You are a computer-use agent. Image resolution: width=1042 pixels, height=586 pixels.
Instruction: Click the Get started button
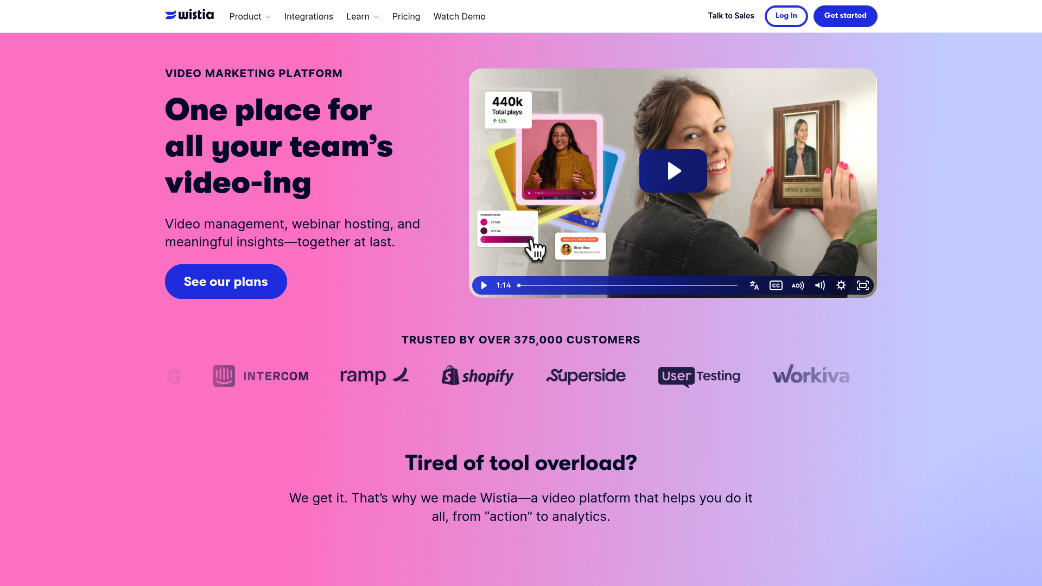845,16
